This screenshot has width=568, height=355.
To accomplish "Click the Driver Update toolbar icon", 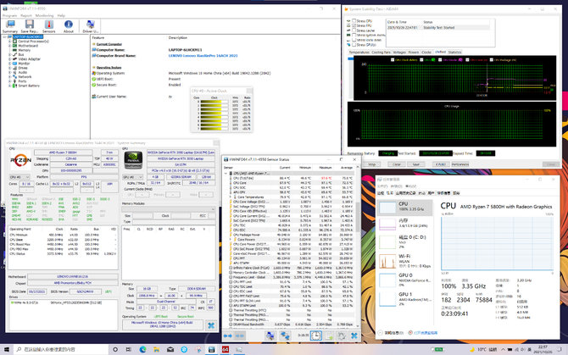I will coord(91,24).
